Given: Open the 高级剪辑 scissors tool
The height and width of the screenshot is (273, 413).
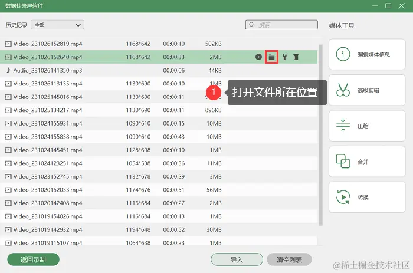Looking at the screenshot, I should pyautogui.click(x=367, y=90).
